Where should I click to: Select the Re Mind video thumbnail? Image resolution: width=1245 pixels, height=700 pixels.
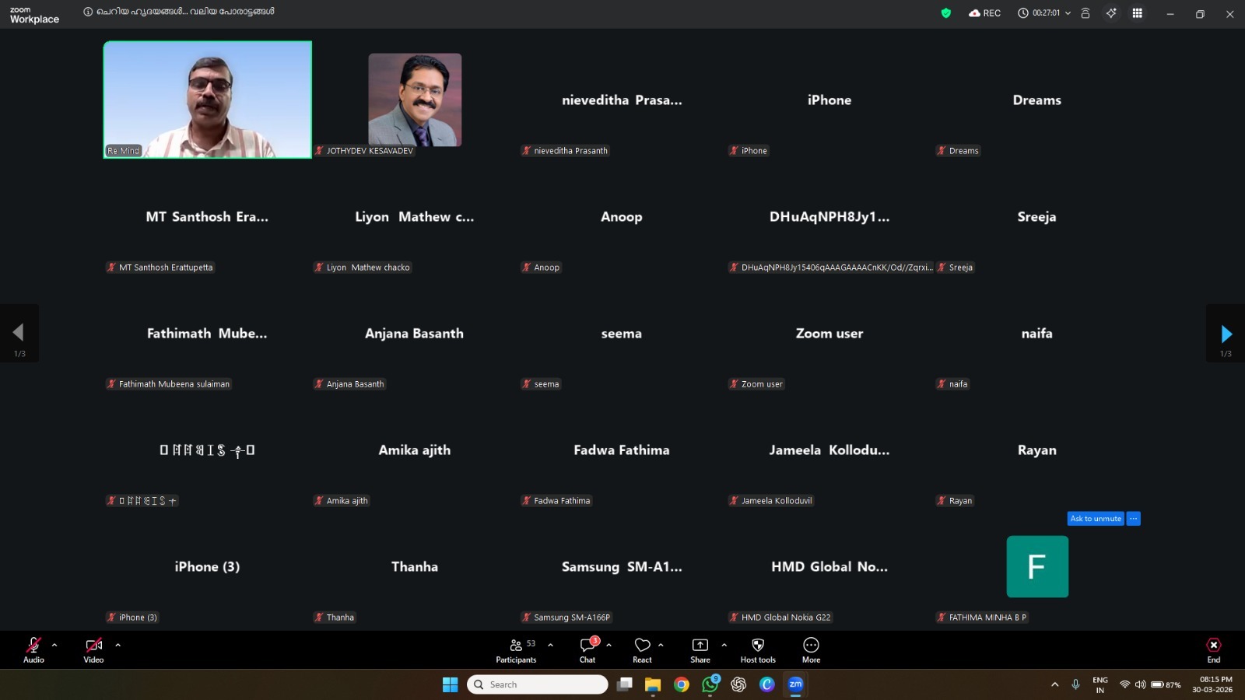pyautogui.click(x=208, y=100)
